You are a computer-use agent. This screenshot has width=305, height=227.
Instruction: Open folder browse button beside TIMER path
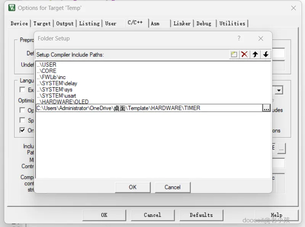(266, 108)
